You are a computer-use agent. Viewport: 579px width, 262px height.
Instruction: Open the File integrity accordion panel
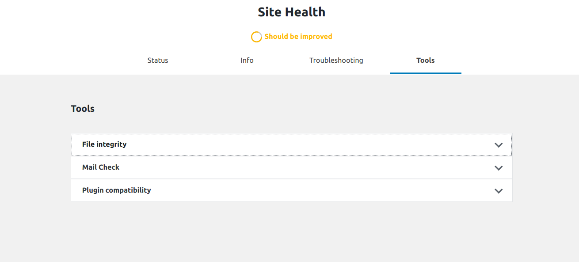pyautogui.click(x=292, y=144)
